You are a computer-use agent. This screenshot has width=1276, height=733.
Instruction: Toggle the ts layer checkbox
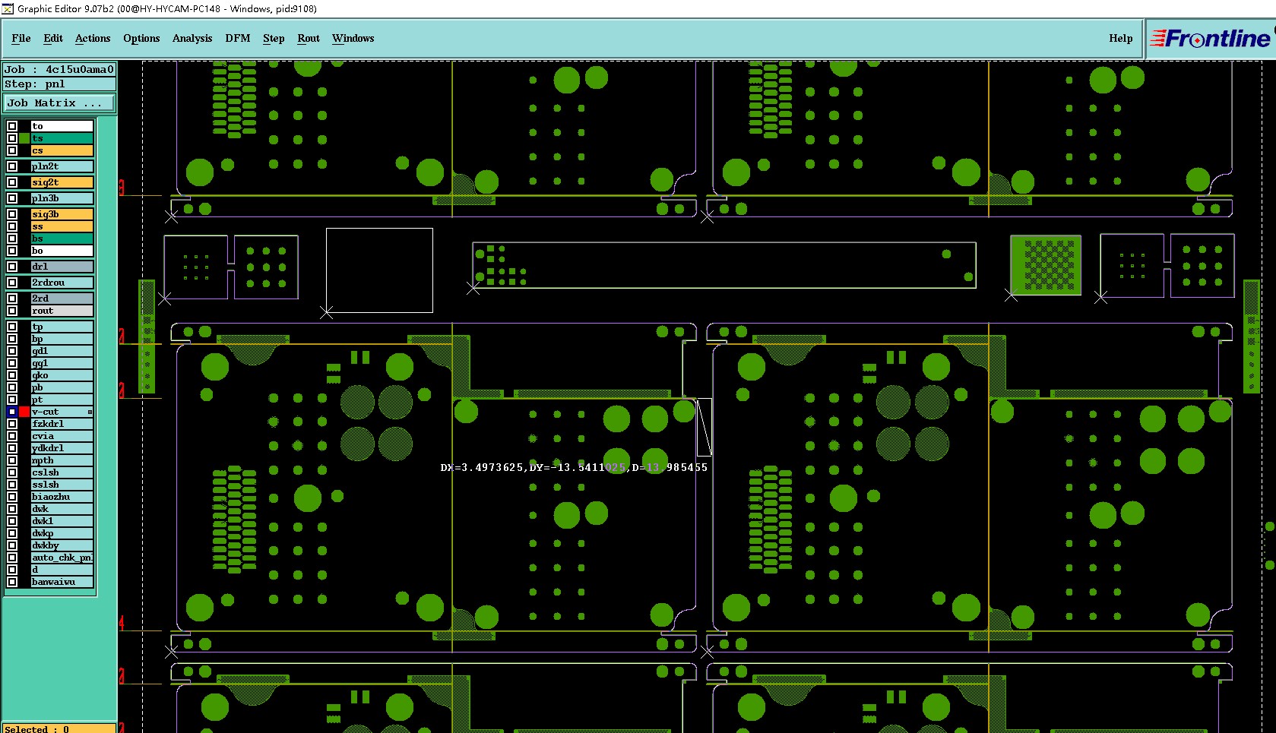pos(12,138)
